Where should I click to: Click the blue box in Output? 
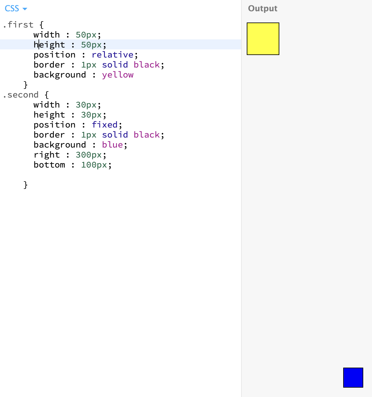353,378
